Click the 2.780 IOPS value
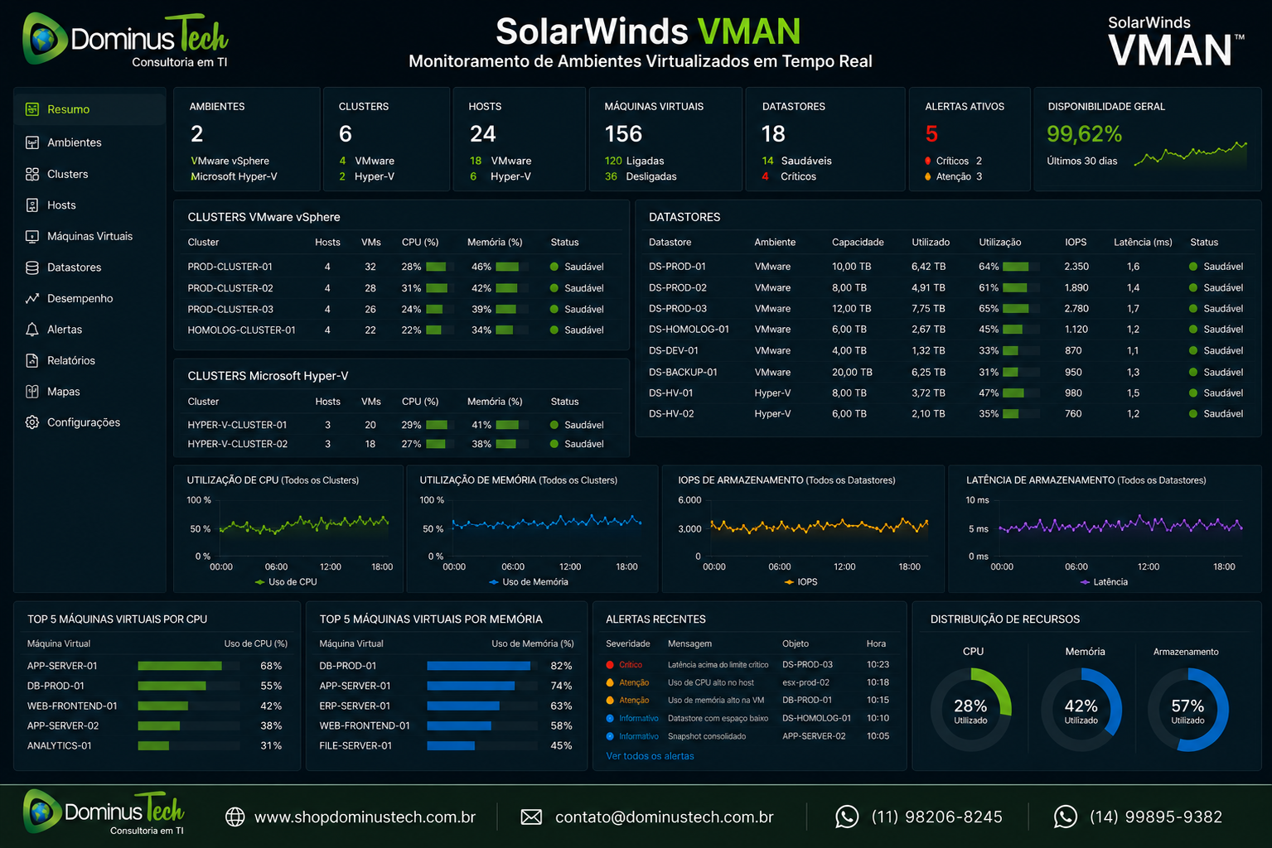1272x848 pixels. coord(1076,308)
